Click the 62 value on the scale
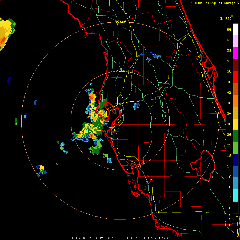The height and width of the screenshot is (240, 240). click(x=229, y=40)
